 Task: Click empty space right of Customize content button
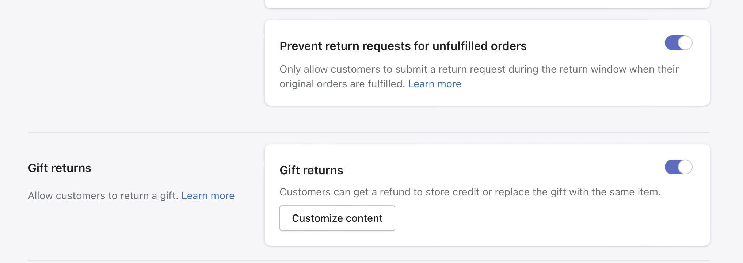tap(548, 218)
